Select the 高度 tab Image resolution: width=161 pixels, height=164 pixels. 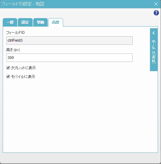(x=56, y=22)
